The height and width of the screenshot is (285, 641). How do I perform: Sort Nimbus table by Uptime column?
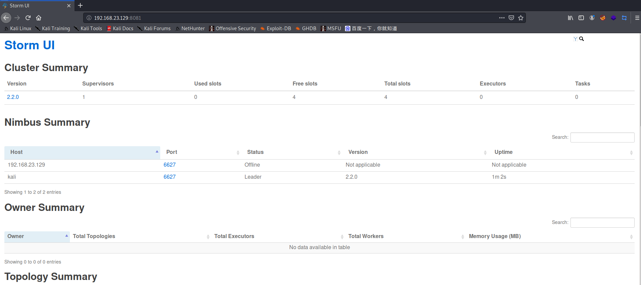point(561,152)
